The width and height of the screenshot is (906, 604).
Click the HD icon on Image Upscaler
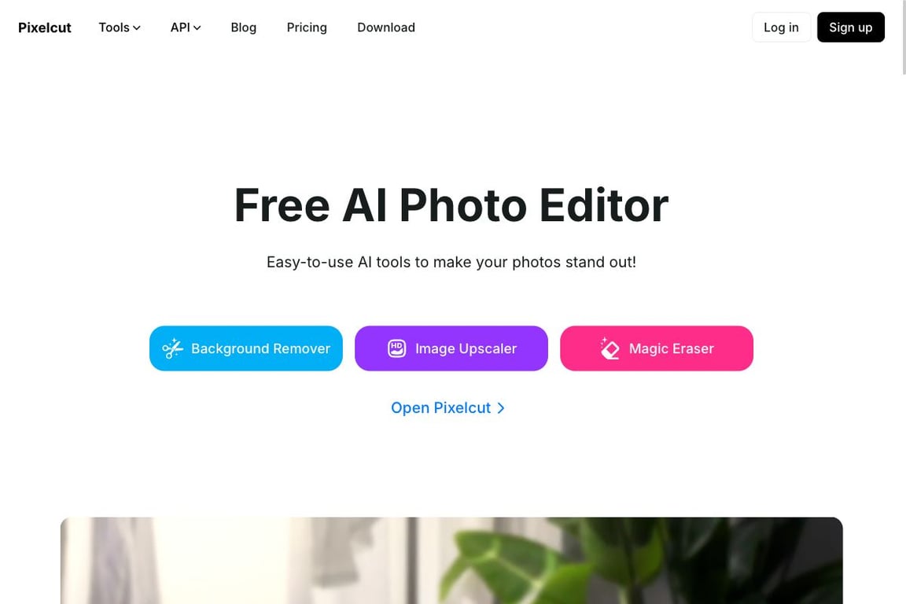[x=397, y=348]
